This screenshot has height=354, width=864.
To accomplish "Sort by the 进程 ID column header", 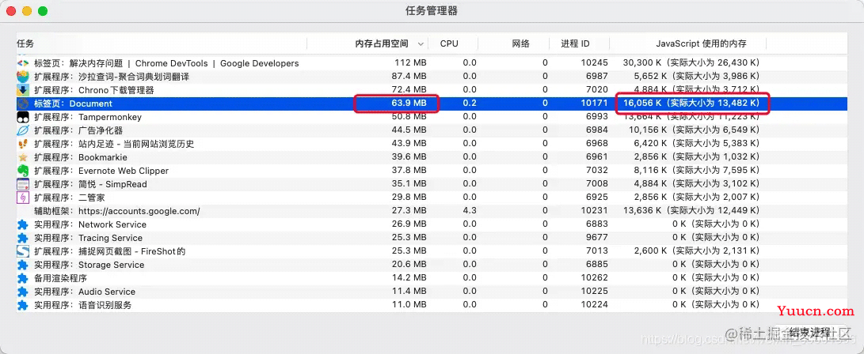I will (x=575, y=43).
